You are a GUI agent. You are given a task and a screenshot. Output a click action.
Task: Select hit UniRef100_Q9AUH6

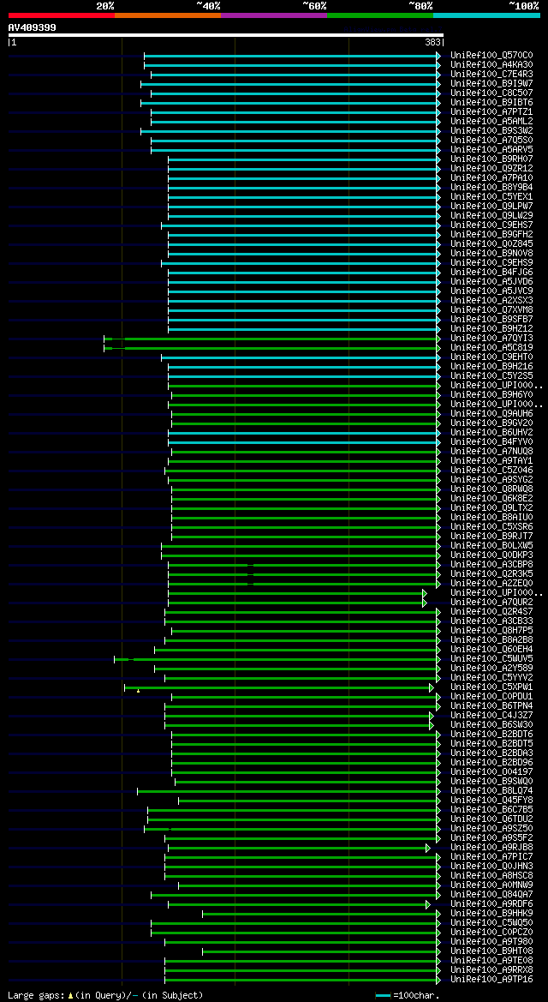click(491, 413)
